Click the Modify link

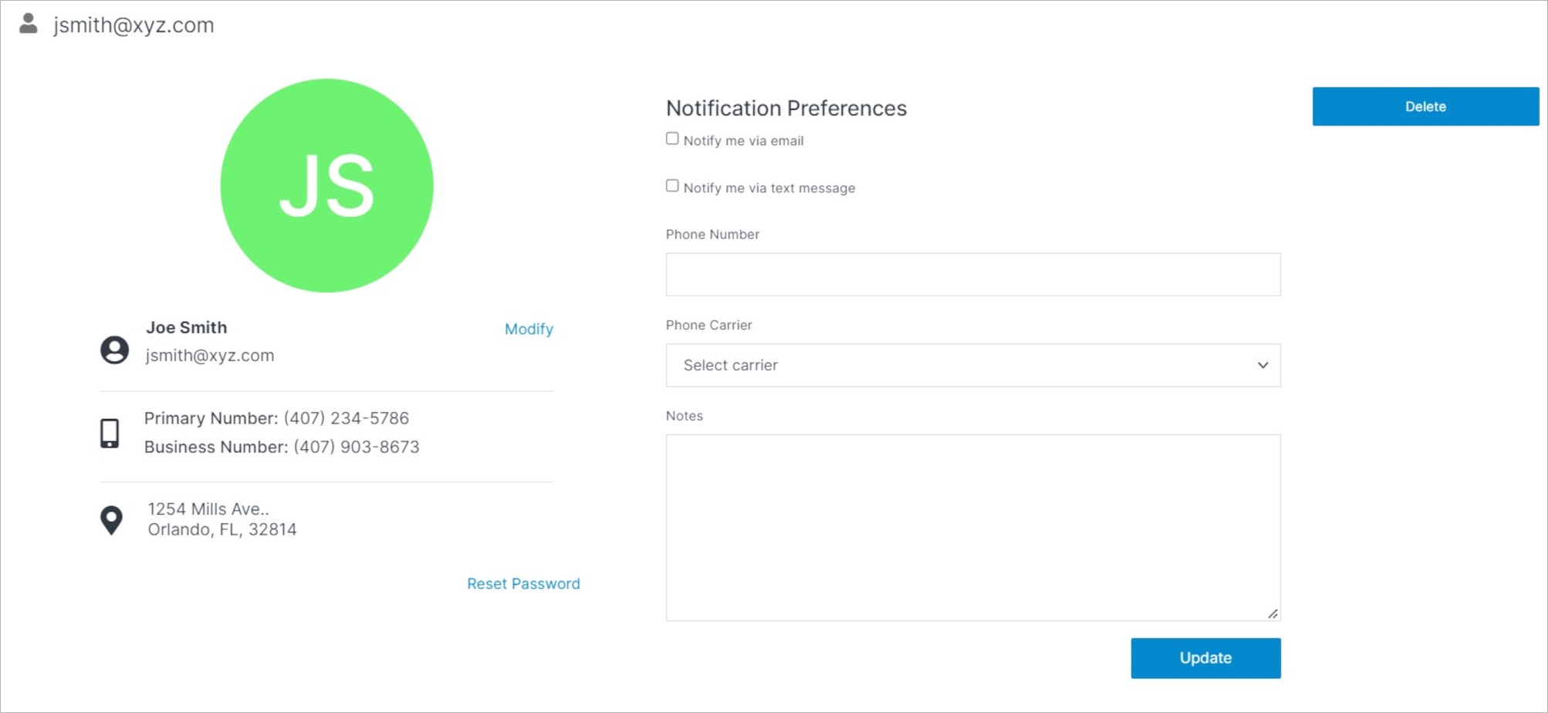[x=529, y=329]
